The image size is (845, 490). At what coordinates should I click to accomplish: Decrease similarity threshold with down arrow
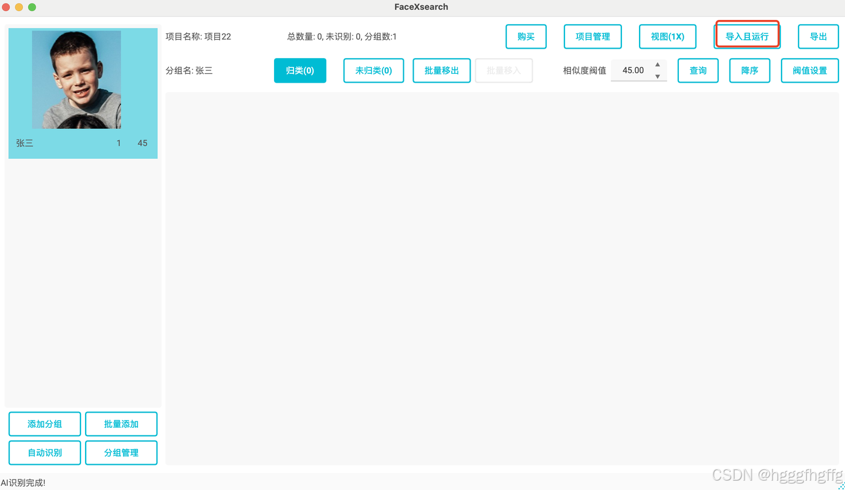pos(657,76)
